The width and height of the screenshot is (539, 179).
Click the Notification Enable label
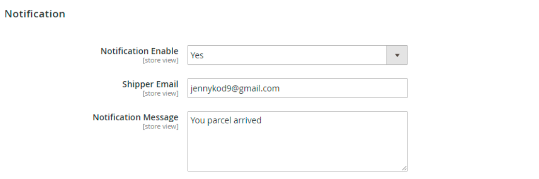139,51
